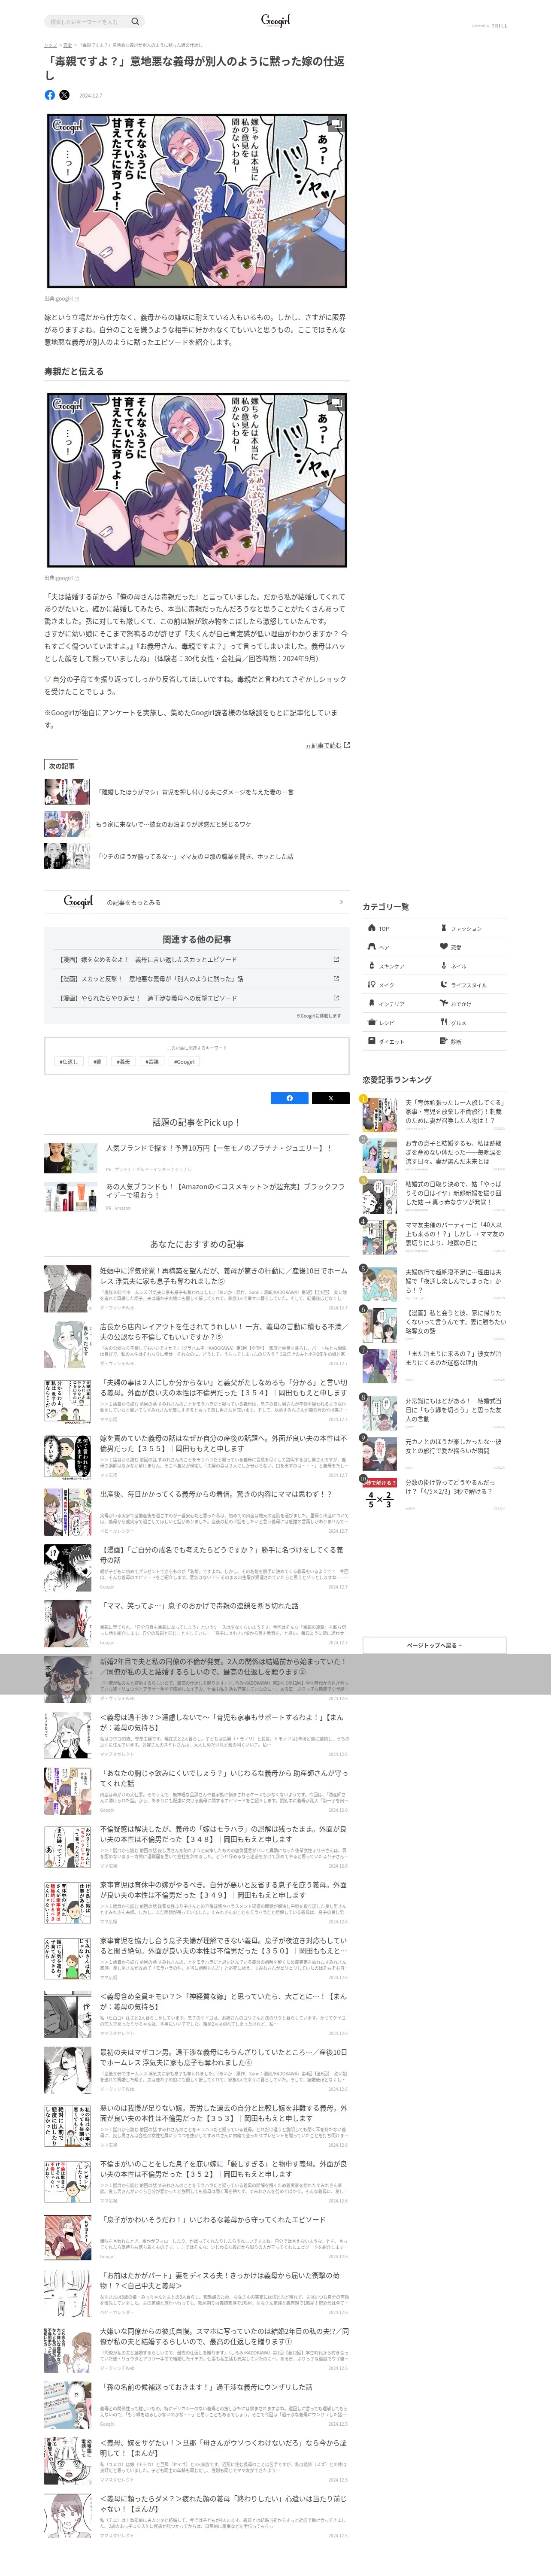Click the search magnifier icon in header
Screen dimensions: 551x2576
point(135,21)
